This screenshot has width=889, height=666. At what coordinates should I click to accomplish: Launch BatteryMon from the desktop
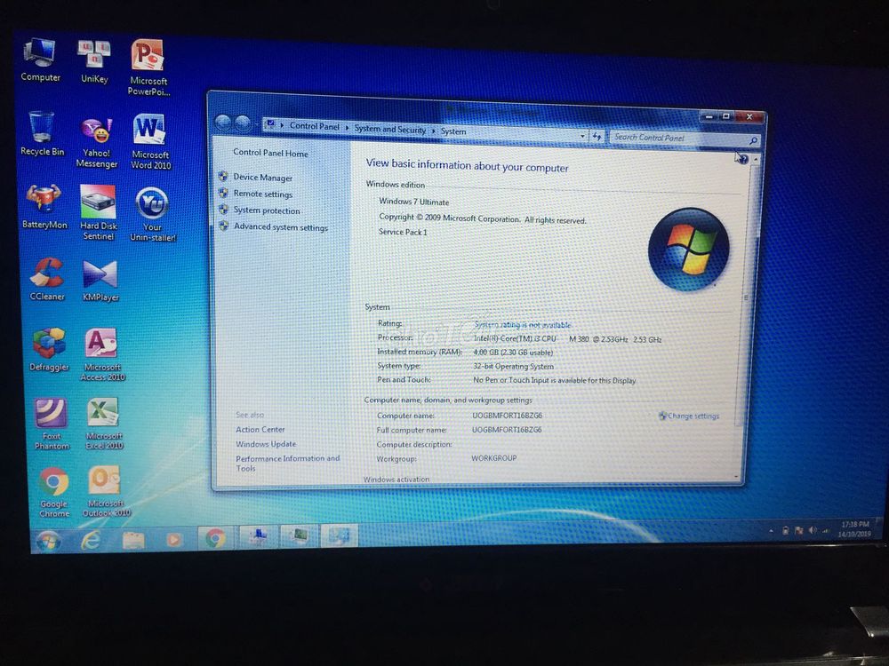coord(44,207)
